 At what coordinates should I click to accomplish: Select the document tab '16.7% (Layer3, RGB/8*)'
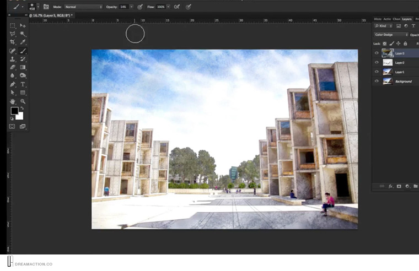pyautogui.click(x=51, y=15)
